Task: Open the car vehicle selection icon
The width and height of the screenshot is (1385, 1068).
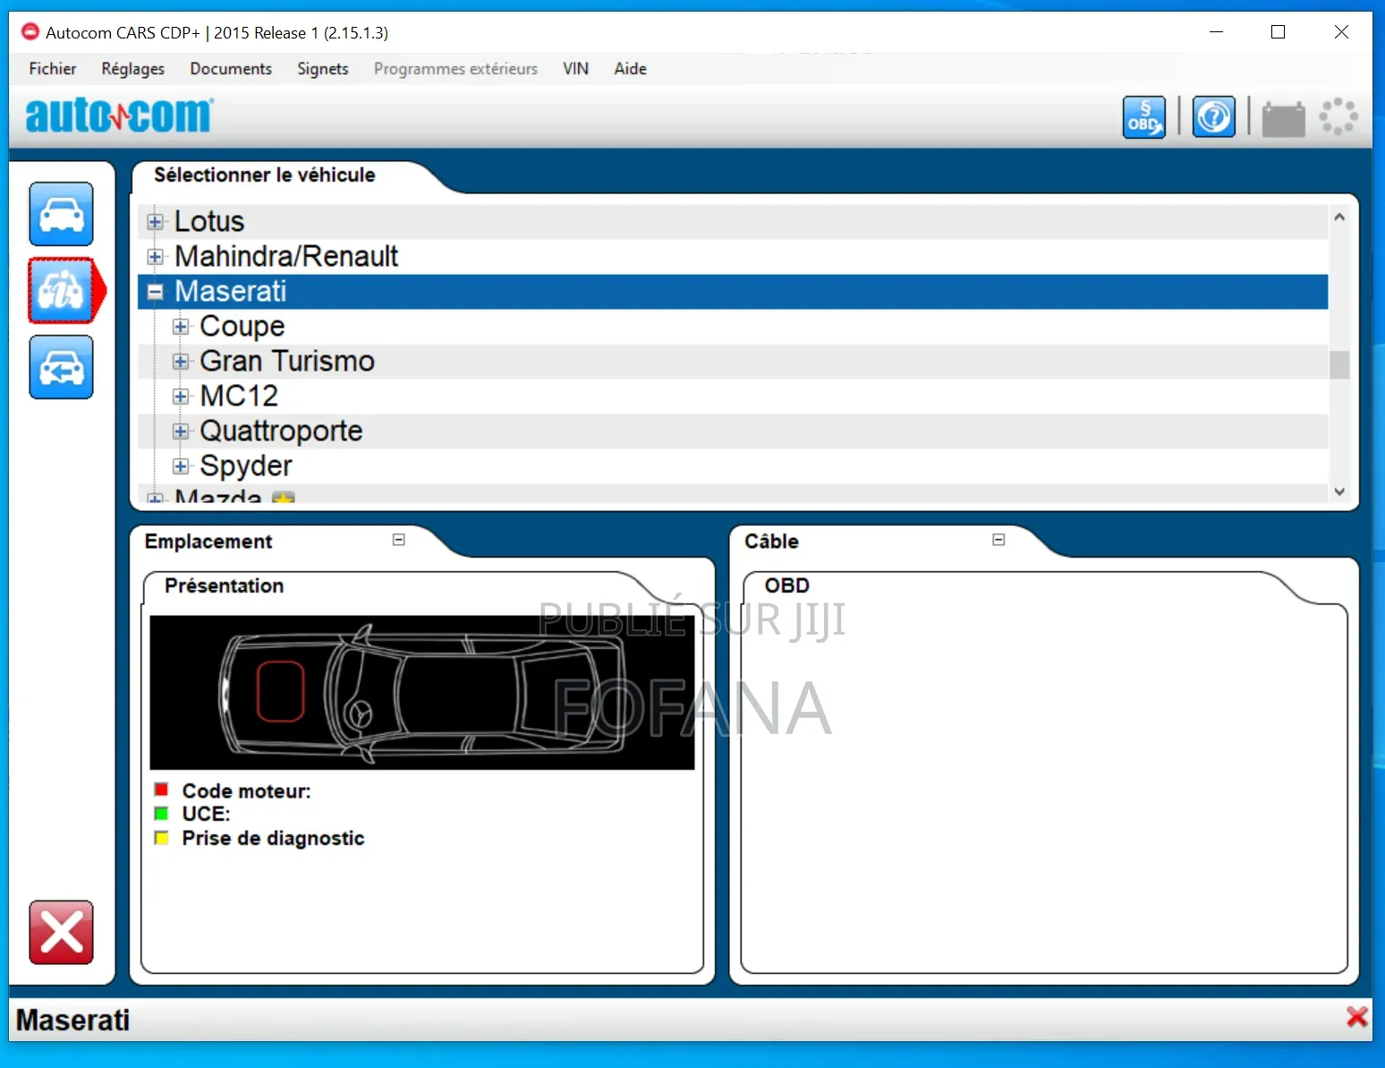Action: pos(61,214)
